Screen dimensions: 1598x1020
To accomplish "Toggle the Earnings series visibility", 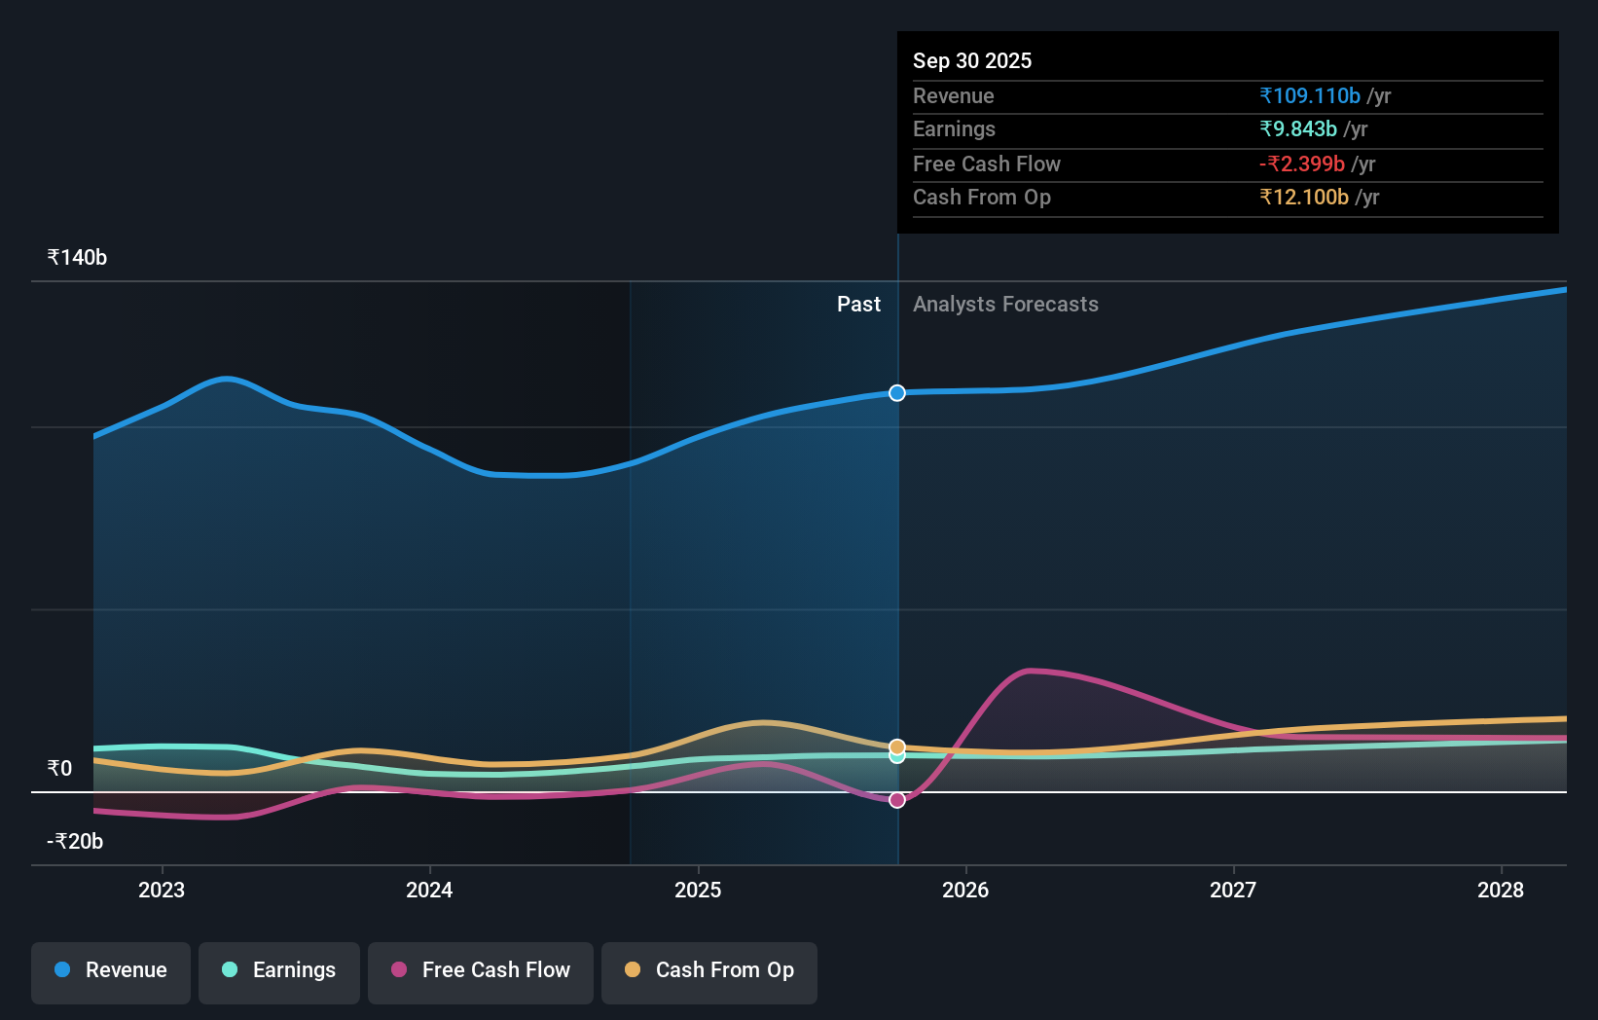I will 279,972.
